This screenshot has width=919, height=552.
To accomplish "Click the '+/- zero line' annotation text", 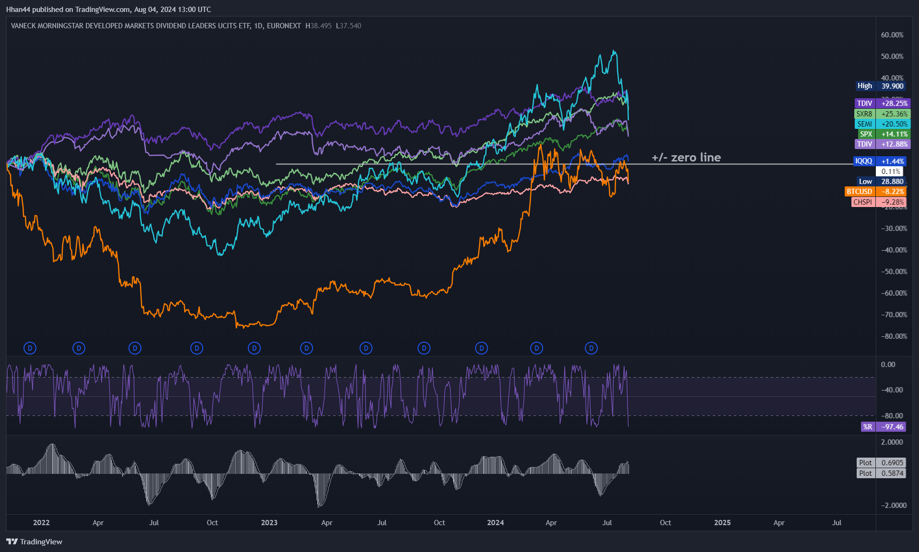I will pos(686,157).
